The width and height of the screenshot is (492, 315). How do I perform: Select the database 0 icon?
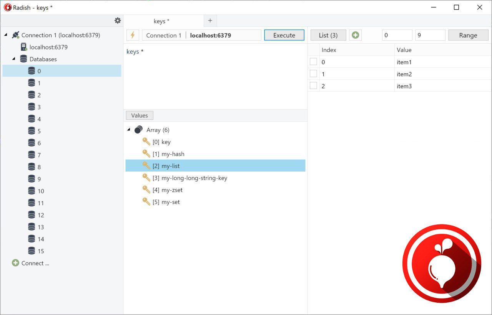[32, 71]
